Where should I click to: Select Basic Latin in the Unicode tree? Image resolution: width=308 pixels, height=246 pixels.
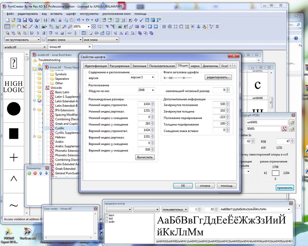(x=62, y=92)
